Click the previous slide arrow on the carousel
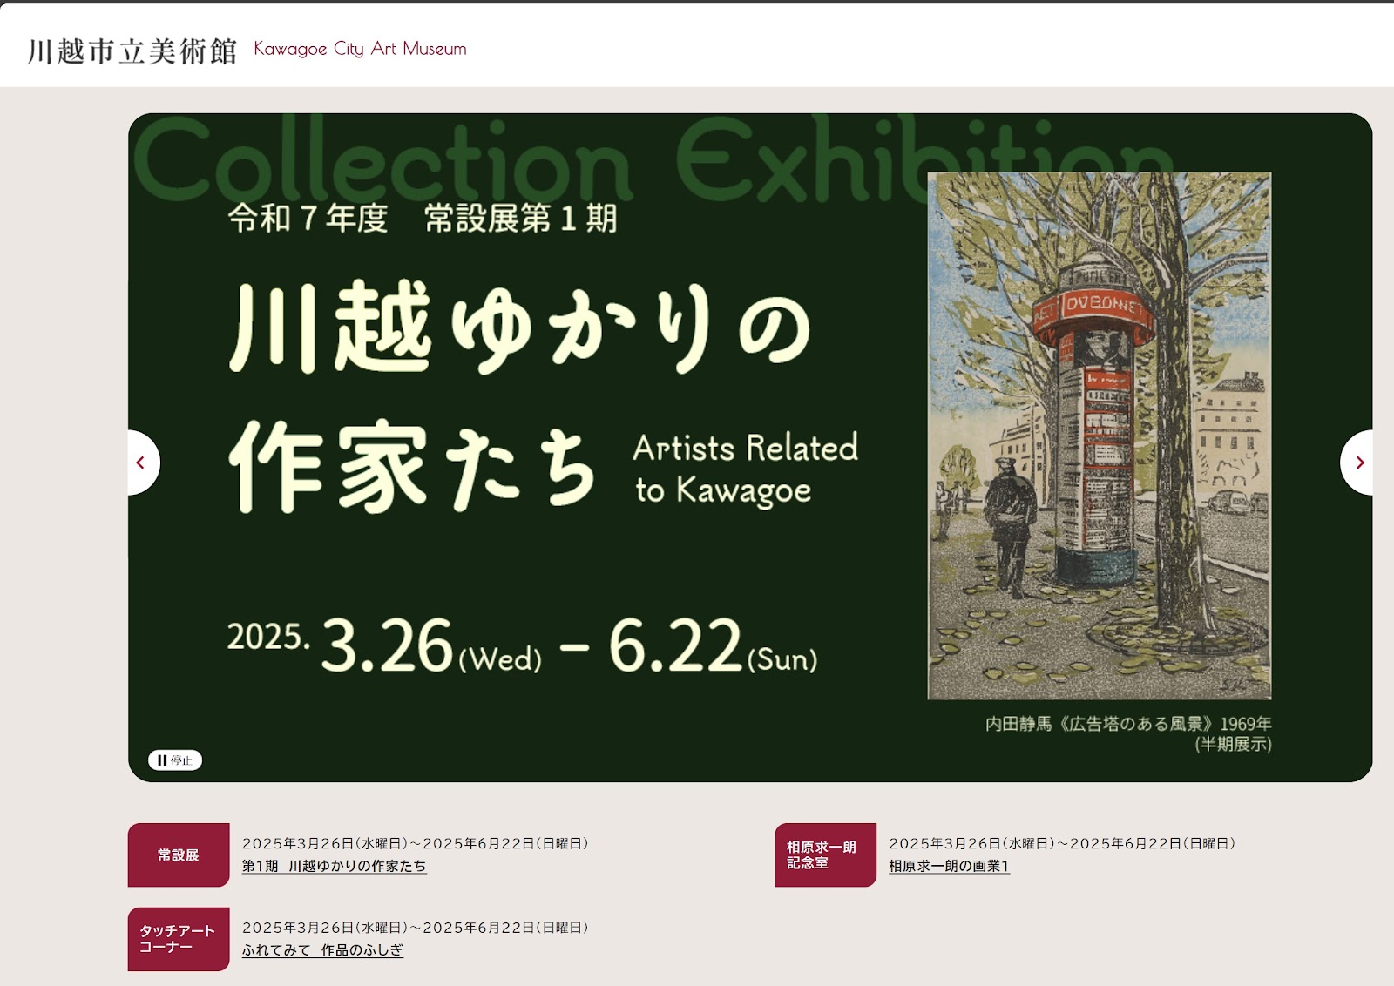The height and width of the screenshot is (986, 1394). point(142,463)
